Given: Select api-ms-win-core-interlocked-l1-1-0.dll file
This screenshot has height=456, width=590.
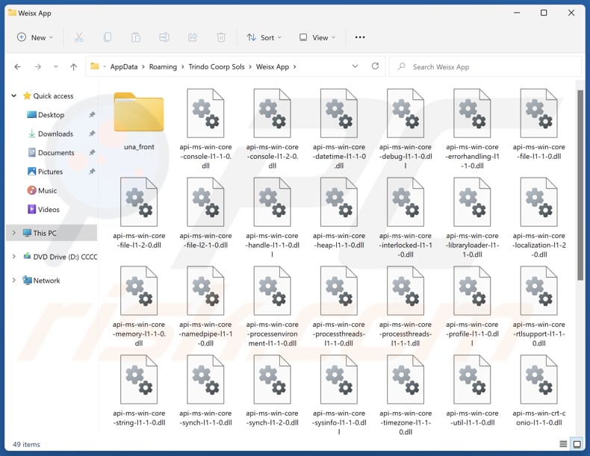Looking at the screenshot, I should [x=406, y=218].
